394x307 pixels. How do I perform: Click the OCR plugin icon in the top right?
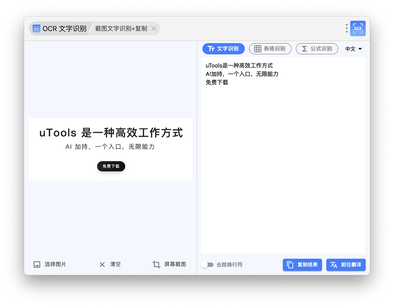358,28
